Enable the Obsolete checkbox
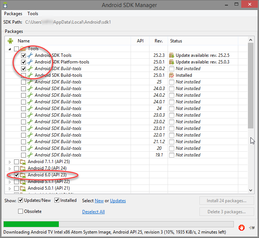259x238 pixels. coord(20,211)
